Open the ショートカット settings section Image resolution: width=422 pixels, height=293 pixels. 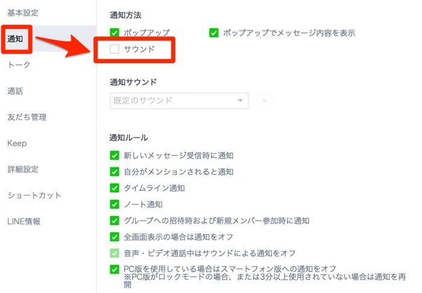34,196
